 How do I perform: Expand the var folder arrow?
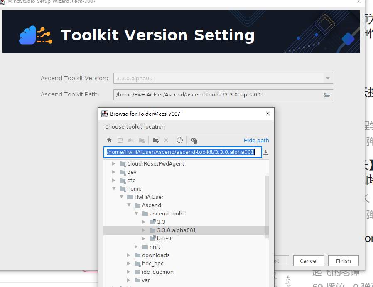pos(129,280)
